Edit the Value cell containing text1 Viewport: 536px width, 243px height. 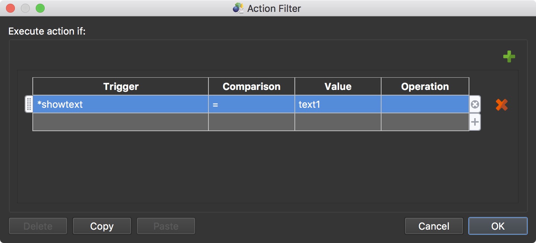tap(338, 104)
